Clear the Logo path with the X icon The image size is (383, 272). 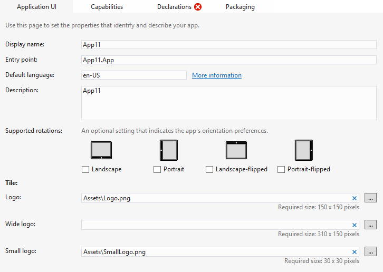[x=355, y=198]
